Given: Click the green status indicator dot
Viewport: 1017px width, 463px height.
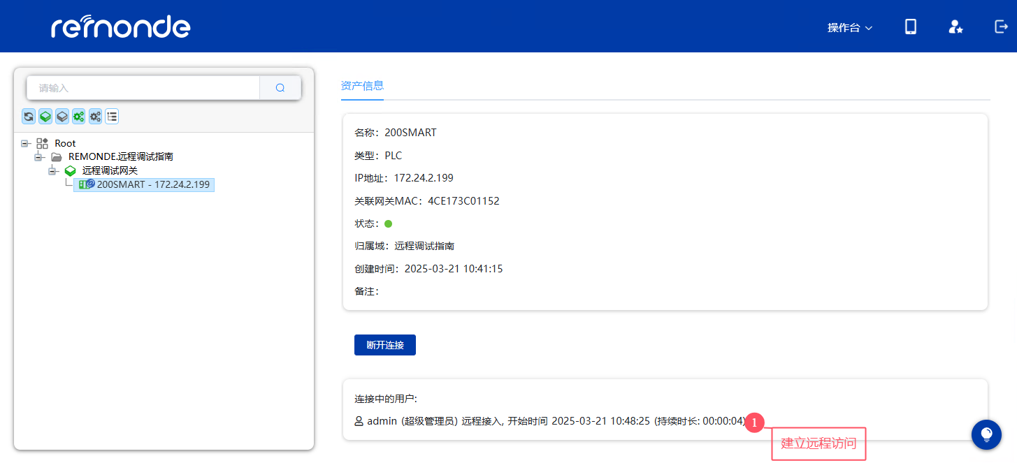Looking at the screenshot, I should pyautogui.click(x=389, y=223).
